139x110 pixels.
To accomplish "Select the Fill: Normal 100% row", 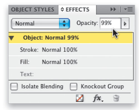I will coord(71,62).
